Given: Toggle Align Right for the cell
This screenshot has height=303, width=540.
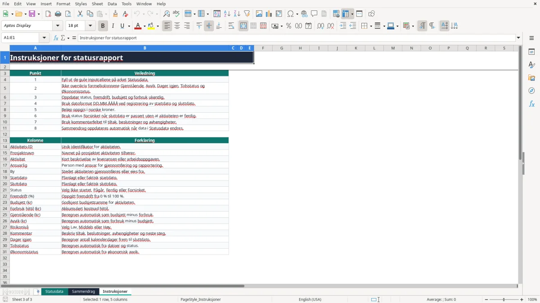Looking at the screenshot, I should click(x=187, y=26).
